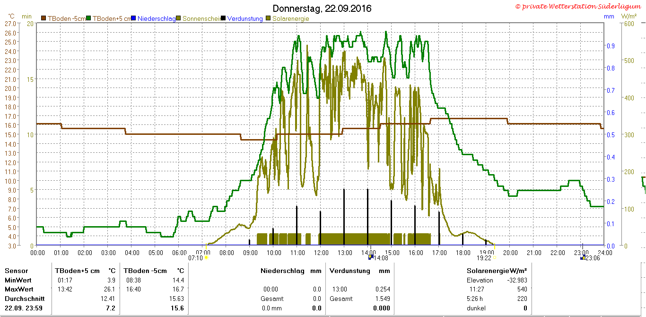Click the 12:00 time axis label
Image resolution: width=646 pixels, height=317 pixels.
point(321,253)
